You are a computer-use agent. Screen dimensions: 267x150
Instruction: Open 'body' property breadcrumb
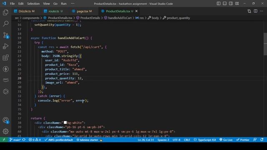click(x=153, y=18)
